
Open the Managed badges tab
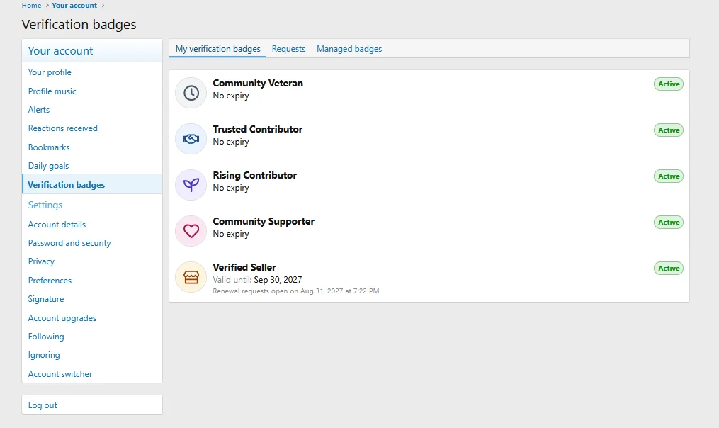pos(349,49)
